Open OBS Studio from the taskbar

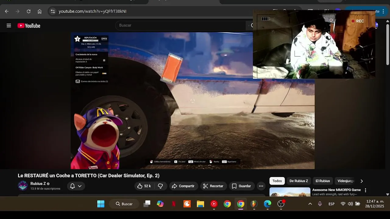pyautogui.click(x=281, y=204)
